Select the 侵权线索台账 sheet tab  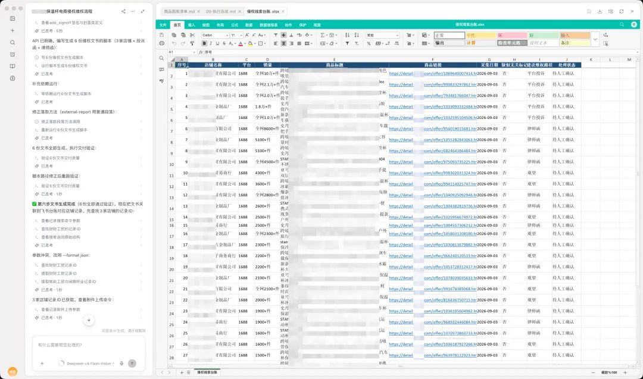pyautogui.click(x=207, y=372)
